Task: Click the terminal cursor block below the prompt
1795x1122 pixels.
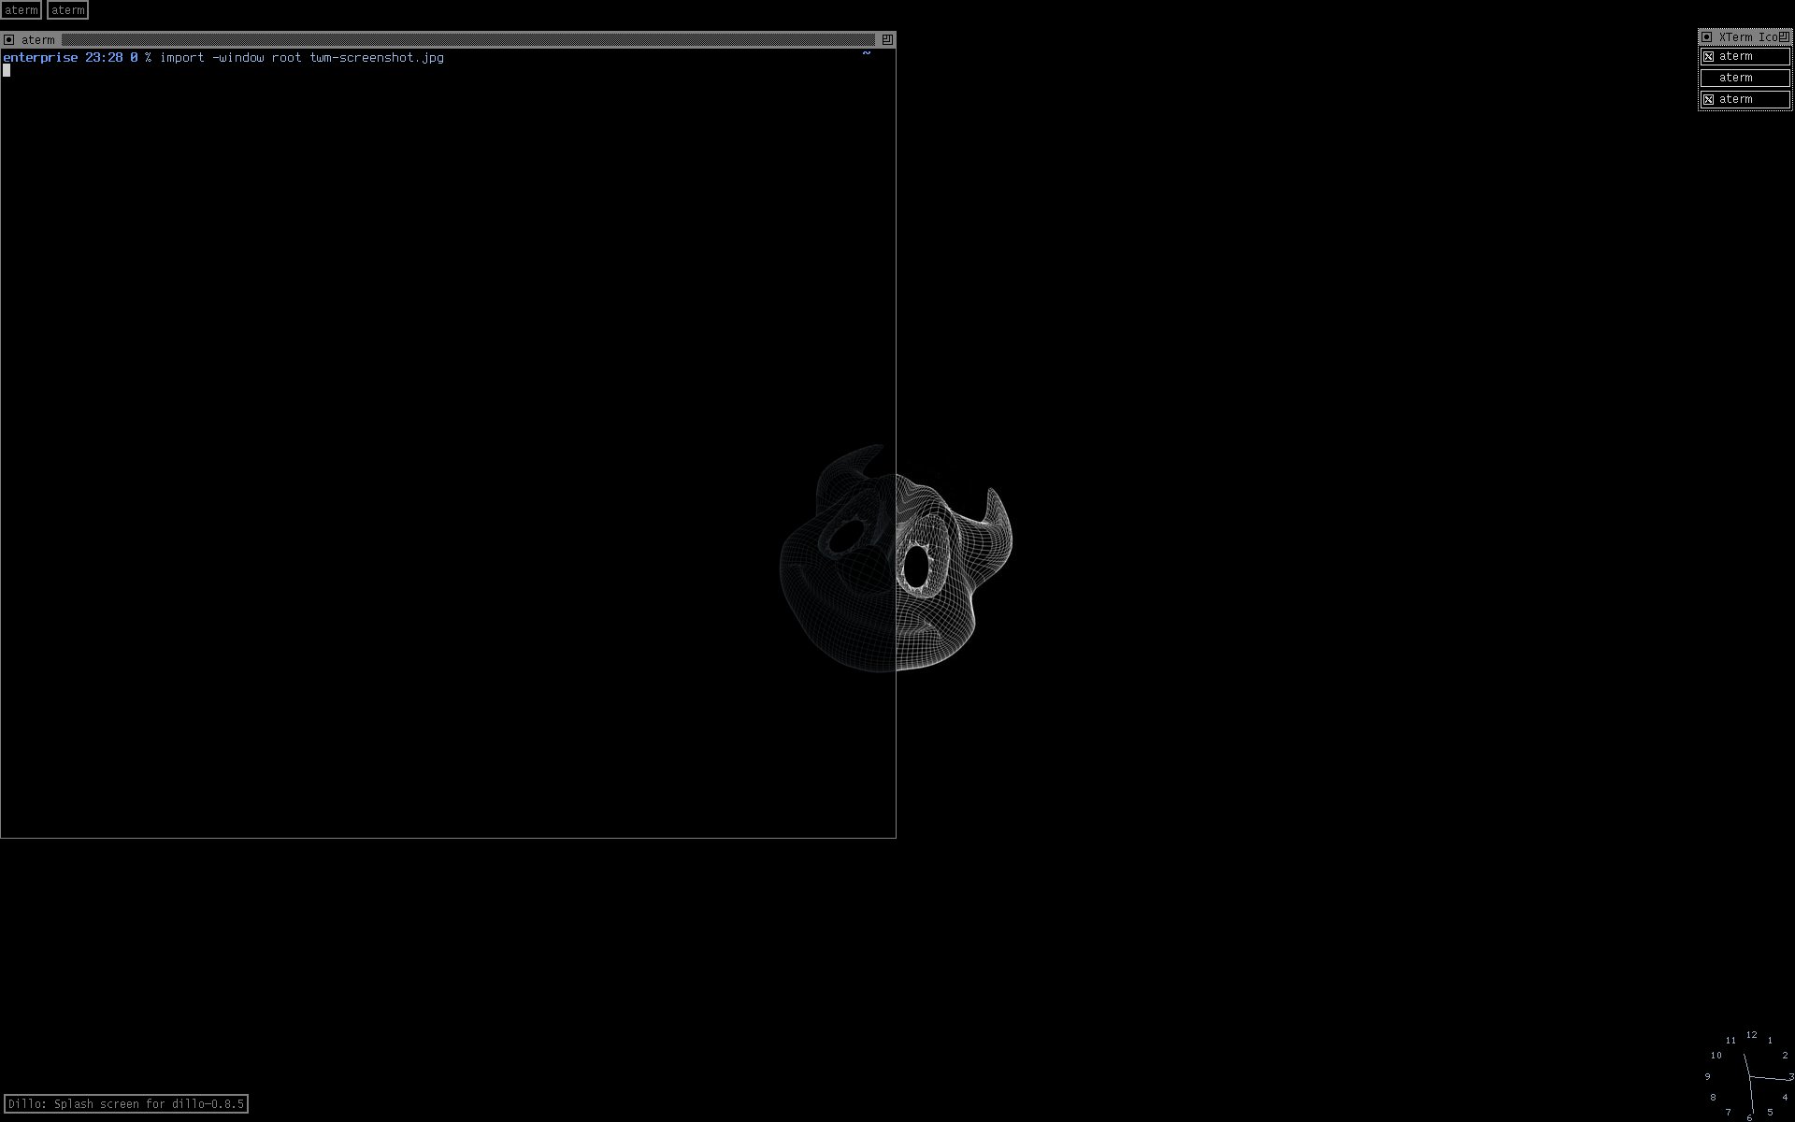Action: point(7,71)
